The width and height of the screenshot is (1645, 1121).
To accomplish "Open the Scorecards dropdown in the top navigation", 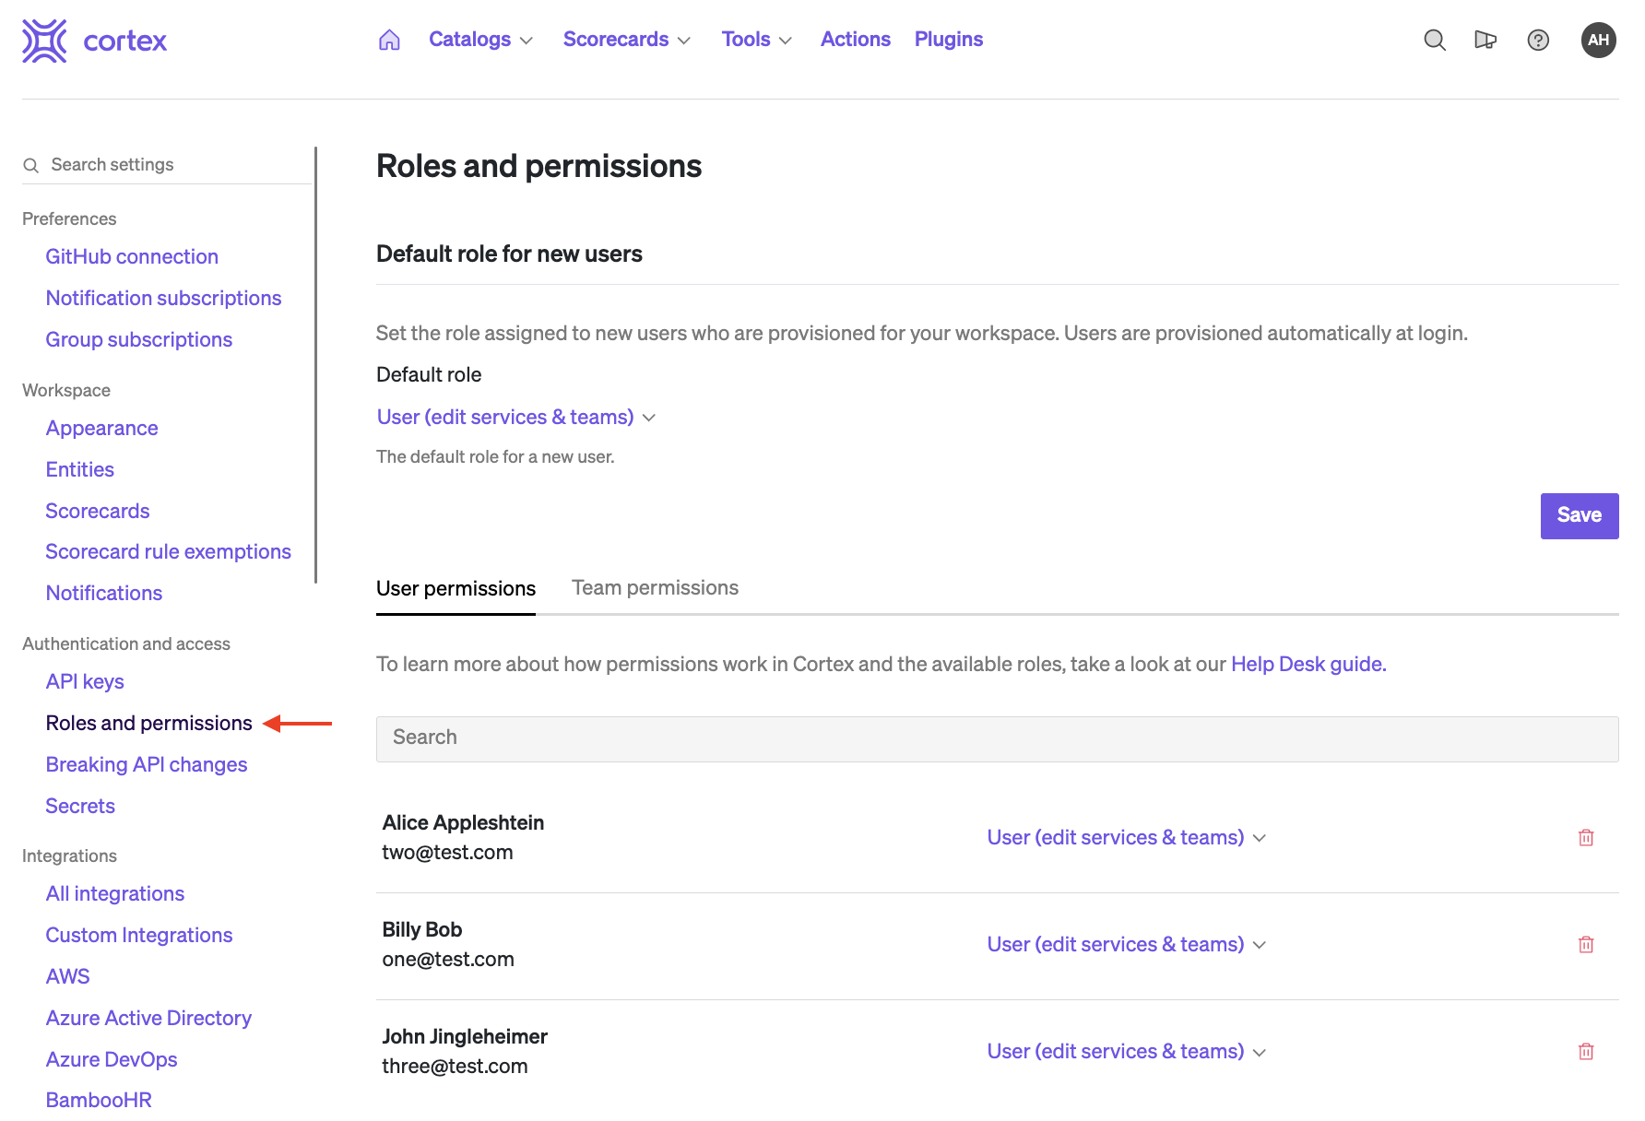I will pos(626,40).
